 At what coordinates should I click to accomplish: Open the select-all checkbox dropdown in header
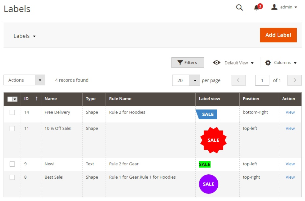pos(15,99)
